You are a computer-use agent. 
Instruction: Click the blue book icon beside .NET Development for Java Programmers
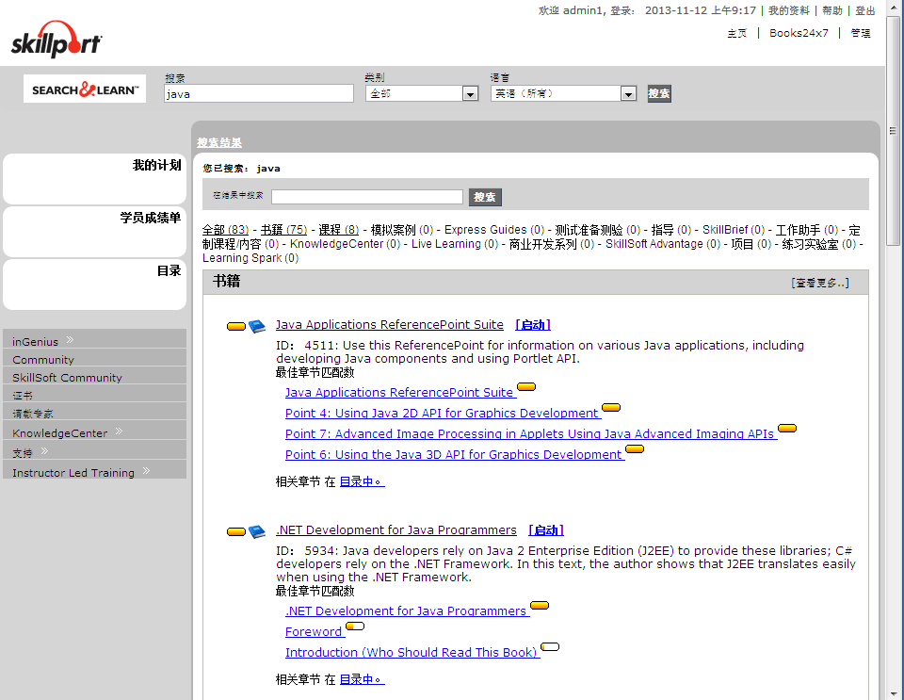(257, 531)
